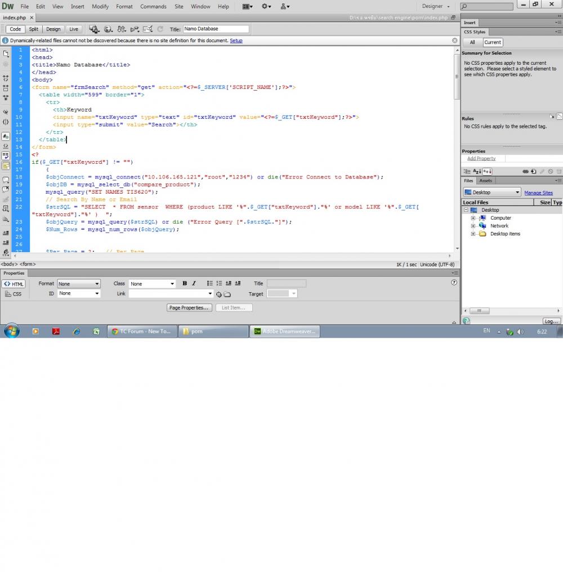
Task: Switch to TC Forum Chrome window
Action: coord(142,331)
